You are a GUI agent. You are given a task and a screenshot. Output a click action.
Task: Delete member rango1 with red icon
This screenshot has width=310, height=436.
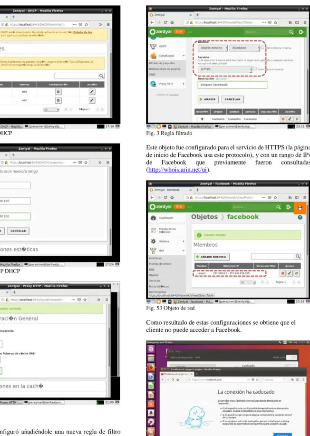point(282,273)
